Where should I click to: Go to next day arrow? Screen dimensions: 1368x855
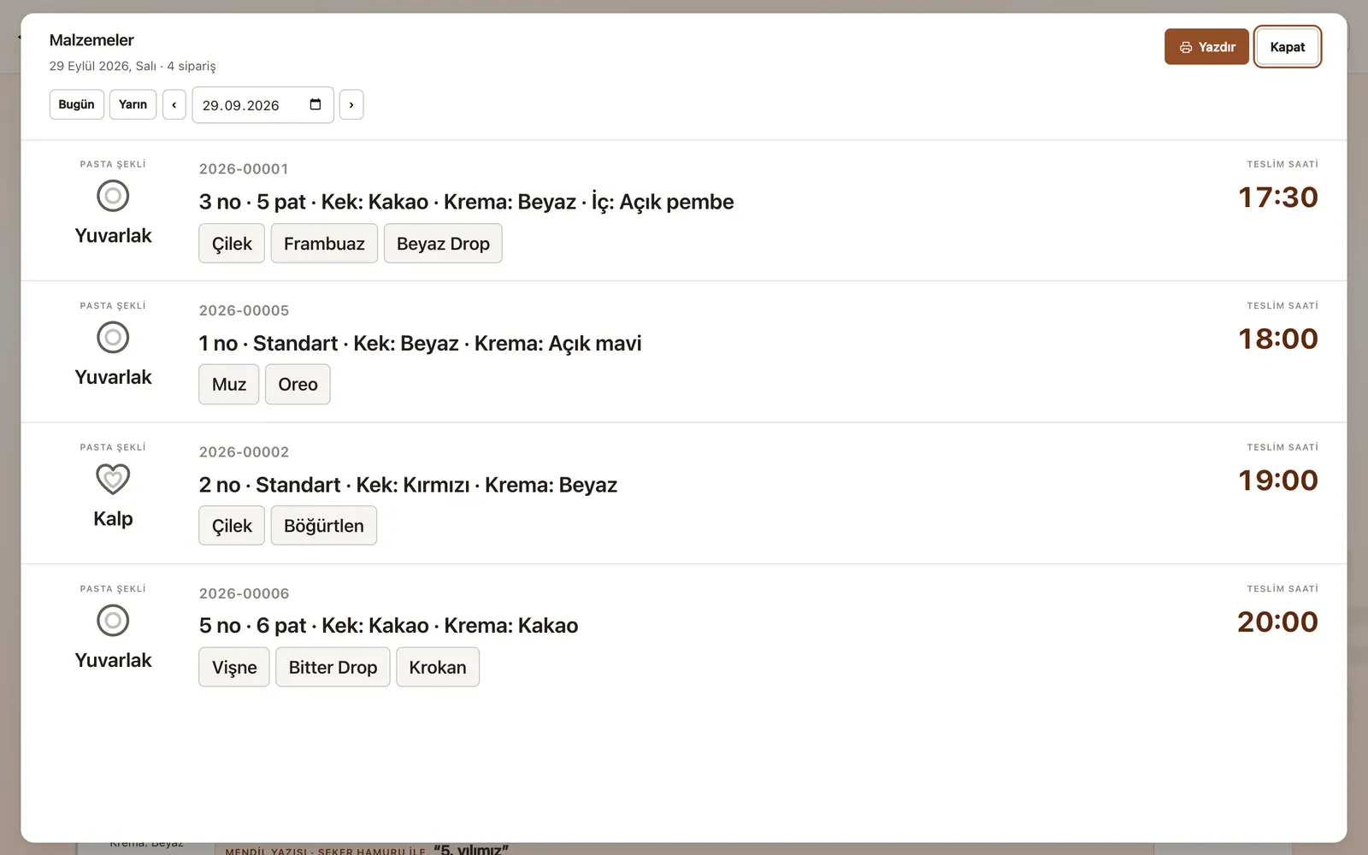[x=351, y=104]
